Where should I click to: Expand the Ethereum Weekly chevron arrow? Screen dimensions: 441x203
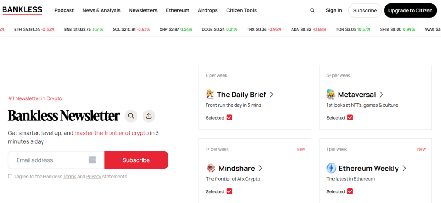pyautogui.click(x=404, y=169)
